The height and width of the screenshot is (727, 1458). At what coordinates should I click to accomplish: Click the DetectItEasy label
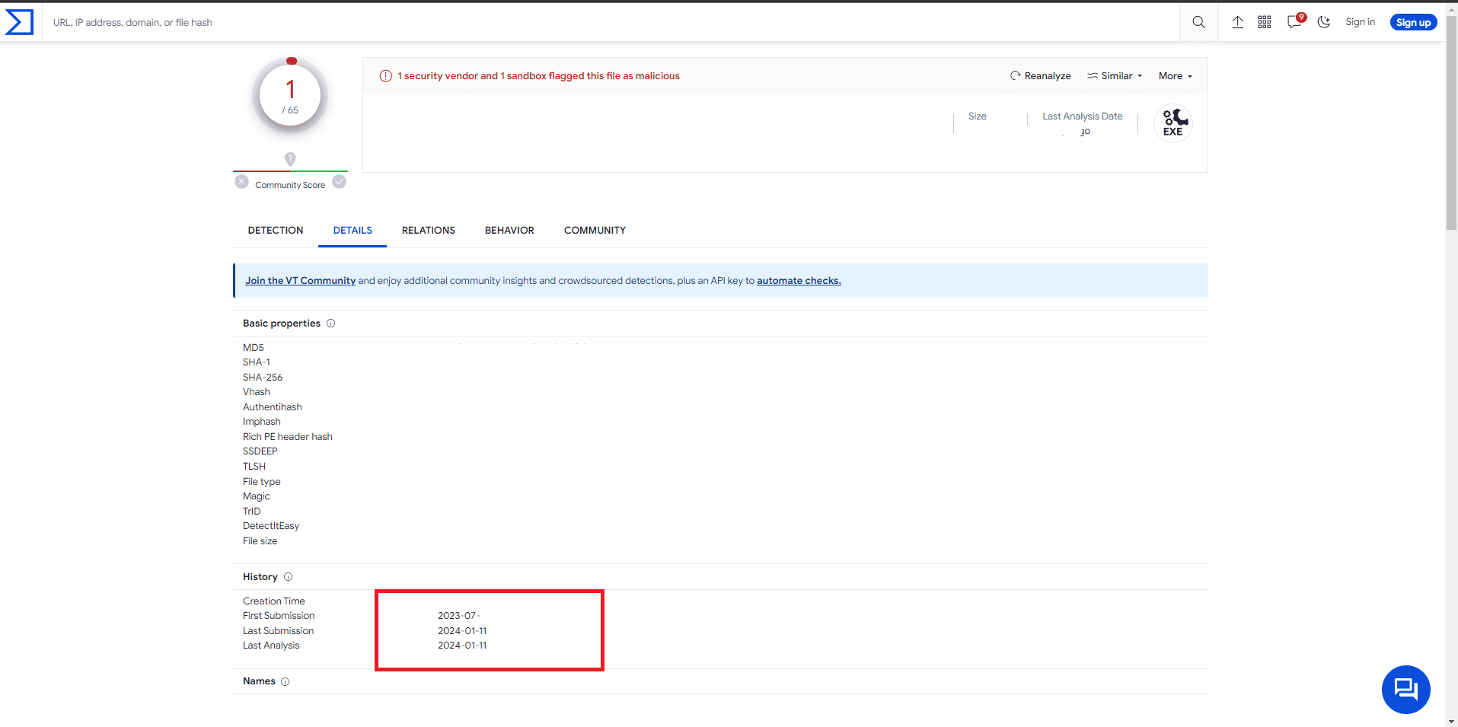point(271,526)
